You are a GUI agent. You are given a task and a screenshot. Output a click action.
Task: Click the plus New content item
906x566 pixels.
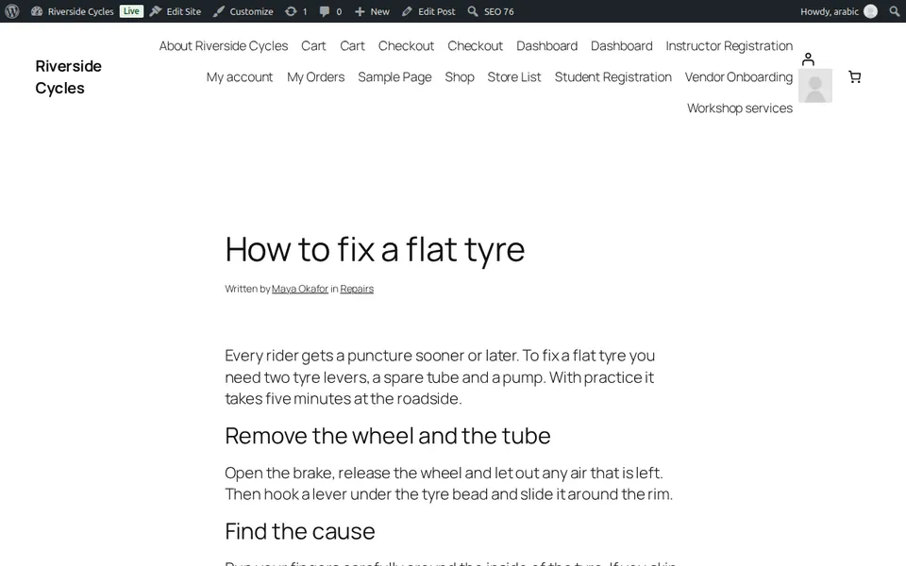(372, 11)
